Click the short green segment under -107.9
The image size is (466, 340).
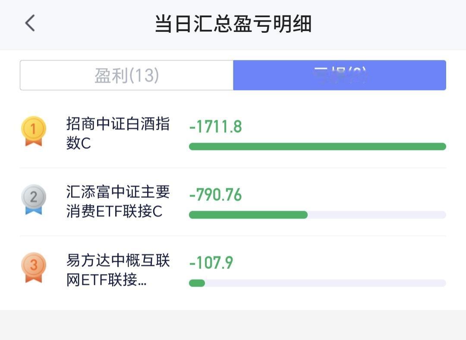click(197, 283)
